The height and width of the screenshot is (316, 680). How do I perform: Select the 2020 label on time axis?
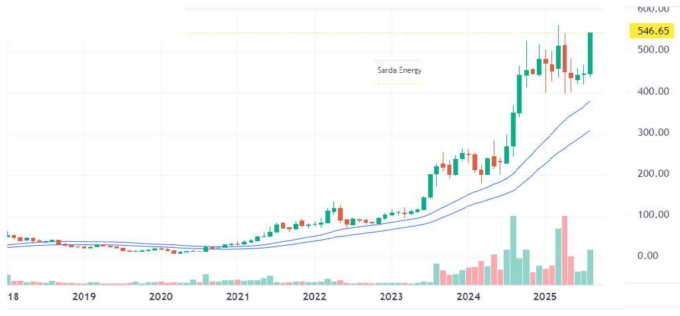(x=161, y=297)
